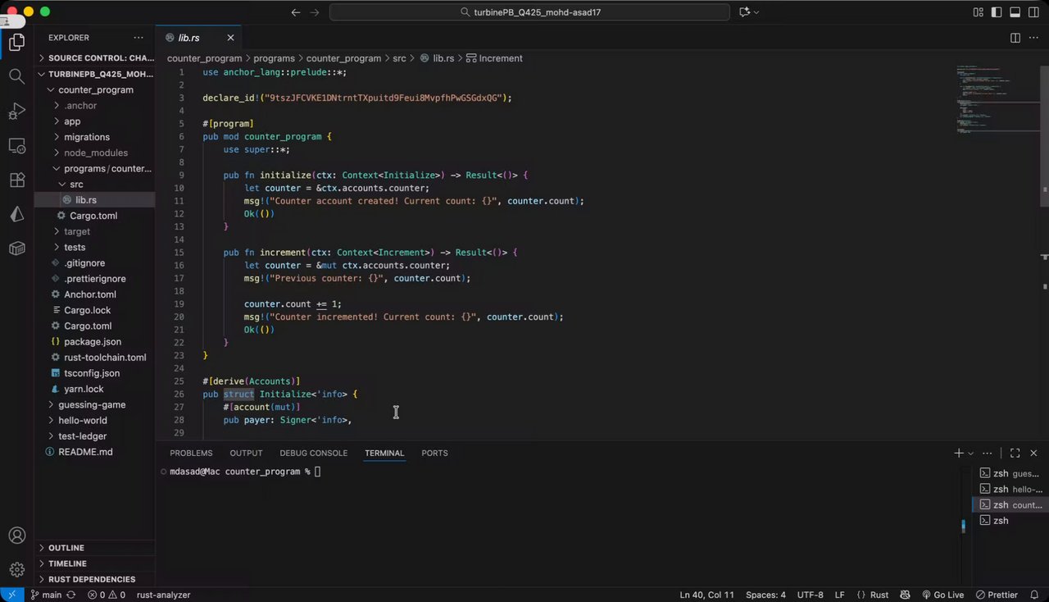Open the dropdown arrow beside the Copilot chat icon

(756, 12)
